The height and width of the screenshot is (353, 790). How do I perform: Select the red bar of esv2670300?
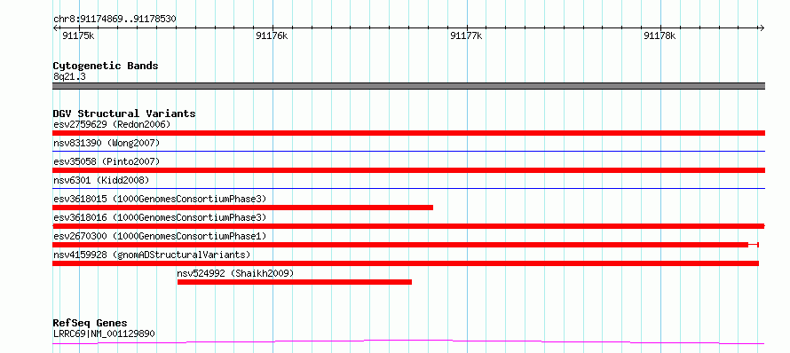(x=406, y=245)
